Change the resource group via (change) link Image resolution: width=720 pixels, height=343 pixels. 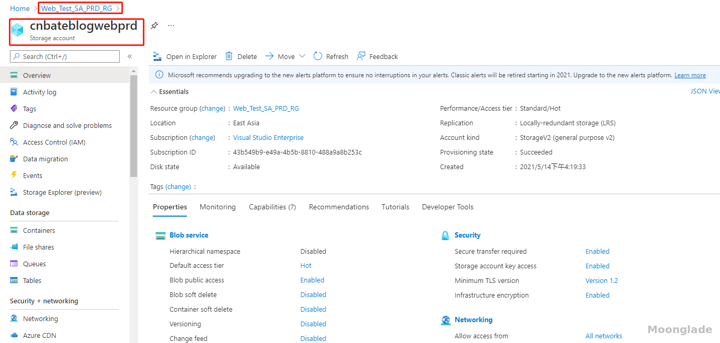[x=213, y=109]
